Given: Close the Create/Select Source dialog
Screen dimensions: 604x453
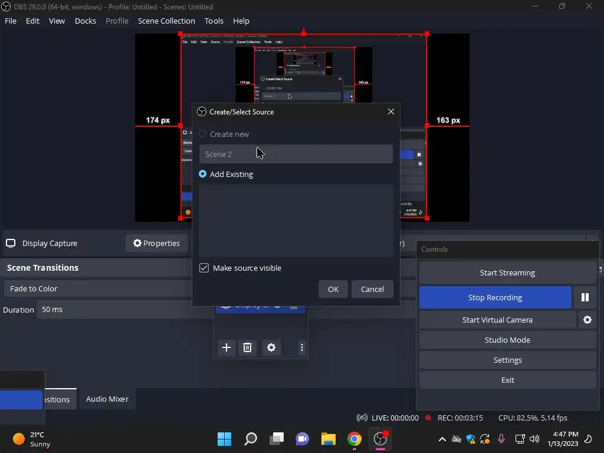Looking at the screenshot, I should pyautogui.click(x=390, y=111).
